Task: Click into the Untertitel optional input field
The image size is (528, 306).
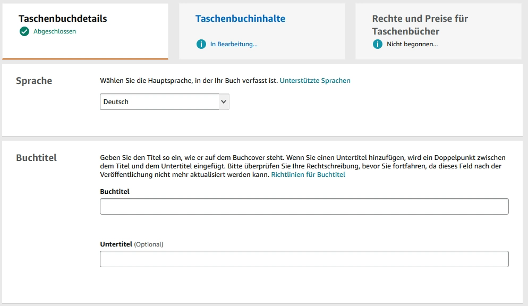Action: 304,259
